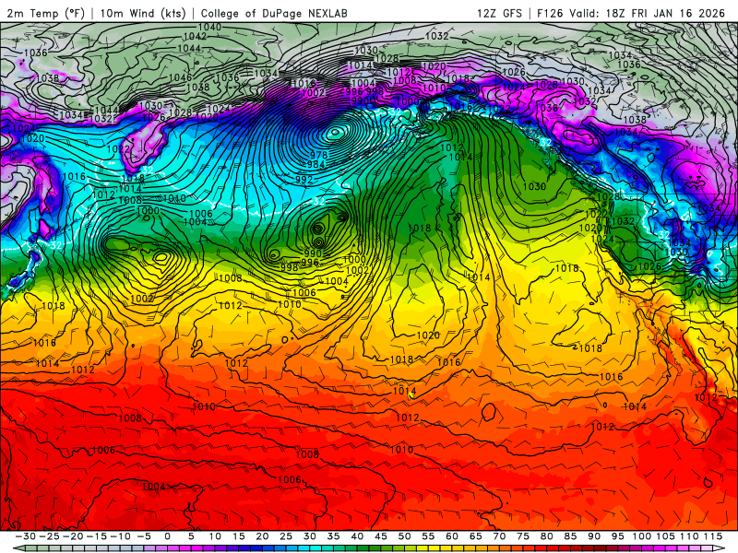Click the '2m Temp (°F)' header label
738x553 pixels.
(45, 13)
